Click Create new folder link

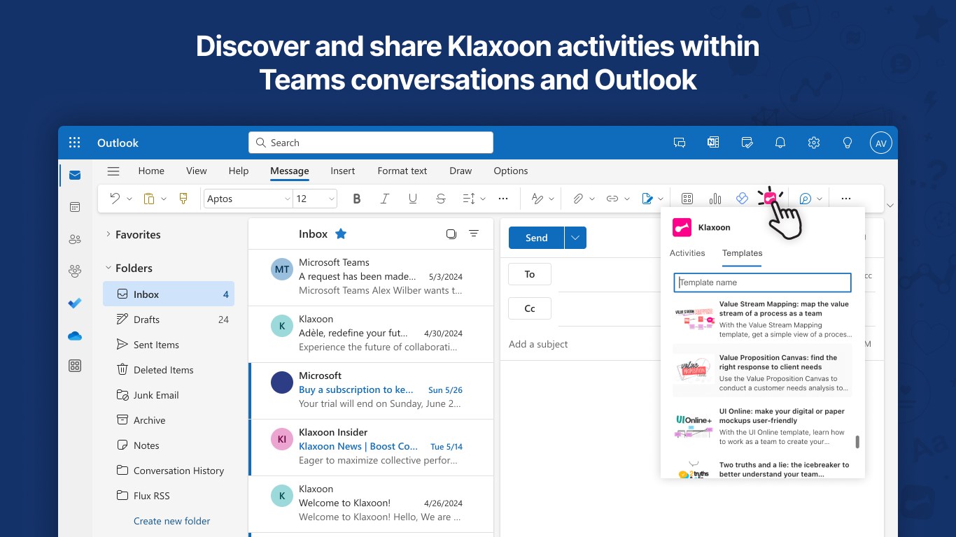pyautogui.click(x=172, y=521)
